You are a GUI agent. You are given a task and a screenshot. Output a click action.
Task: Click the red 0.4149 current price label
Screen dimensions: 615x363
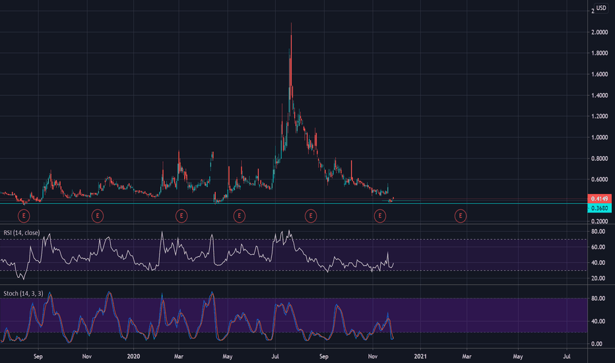coord(599,199)
